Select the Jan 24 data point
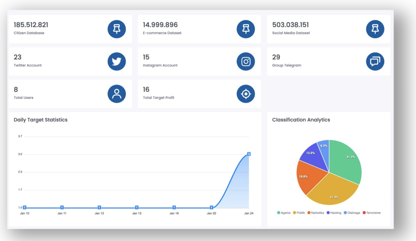 click(x=249, y=154)
